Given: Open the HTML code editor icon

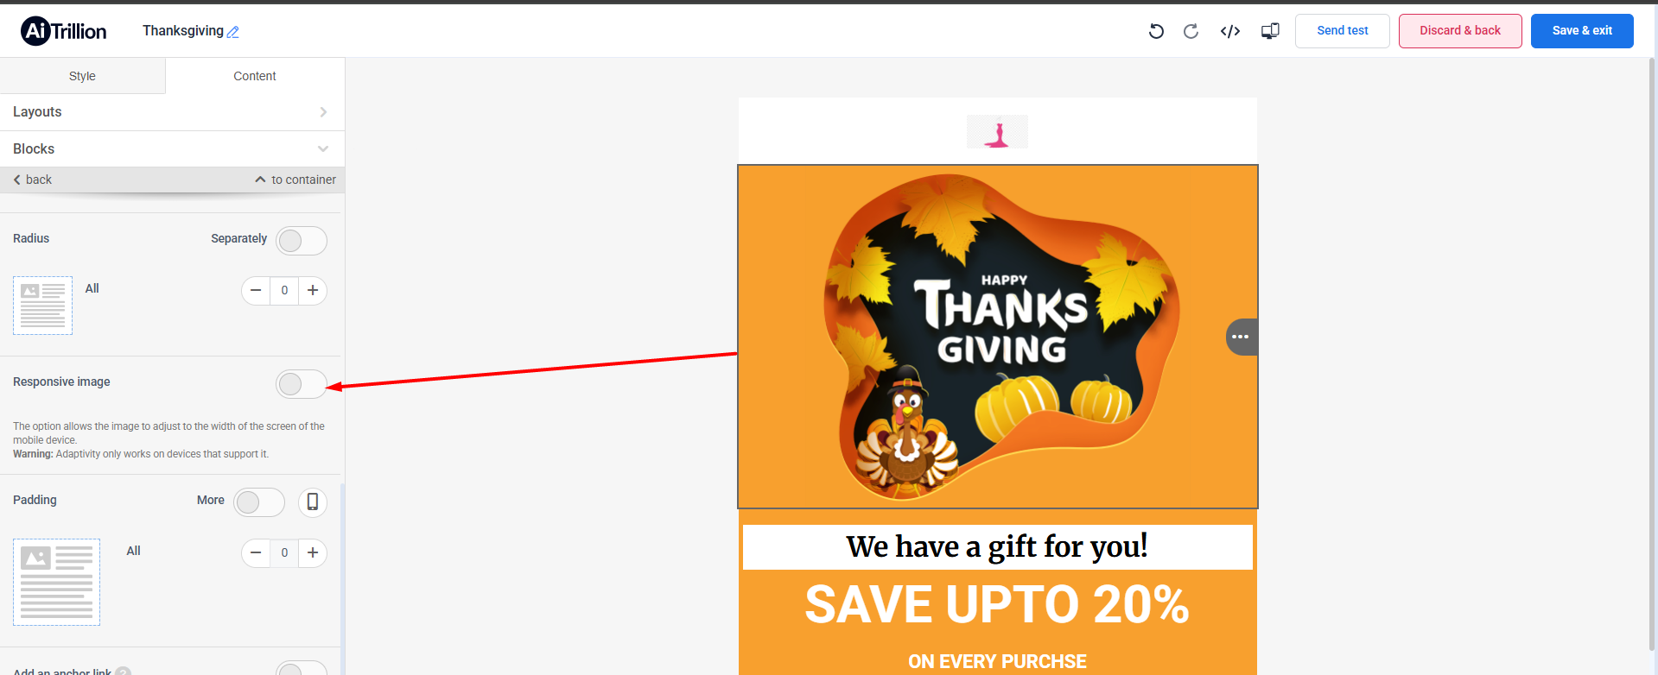Looking at the screenshot, I should (1230, 31).
